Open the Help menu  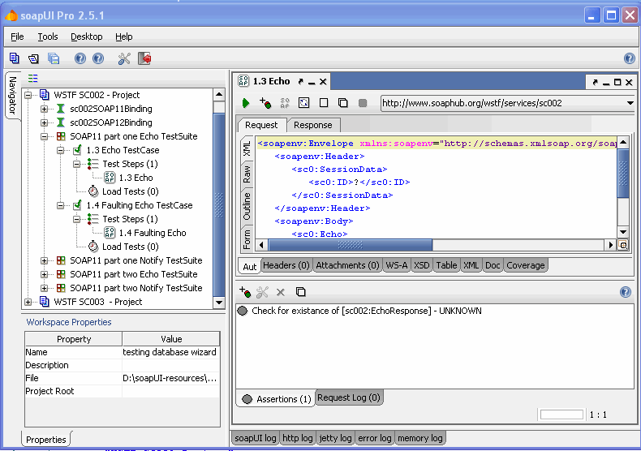click(x=124, y=37)
